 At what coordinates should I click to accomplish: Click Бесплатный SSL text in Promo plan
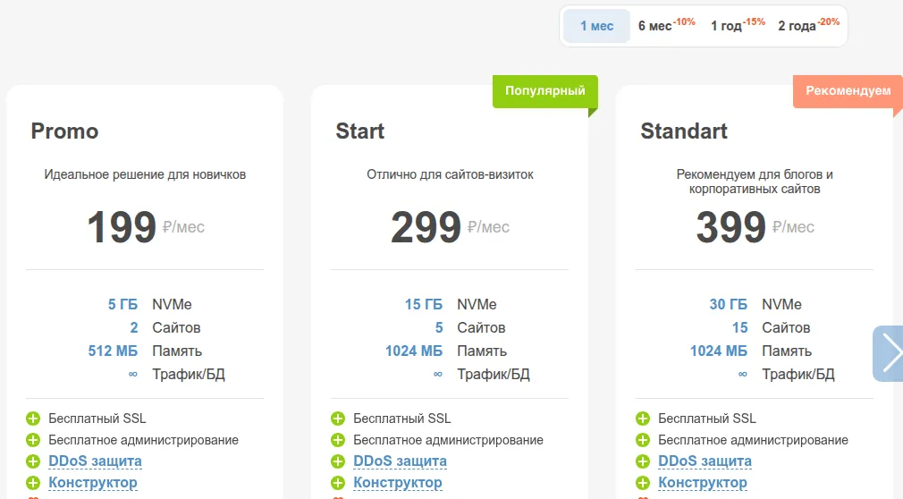pyautogui.click(x=97, y=419)
